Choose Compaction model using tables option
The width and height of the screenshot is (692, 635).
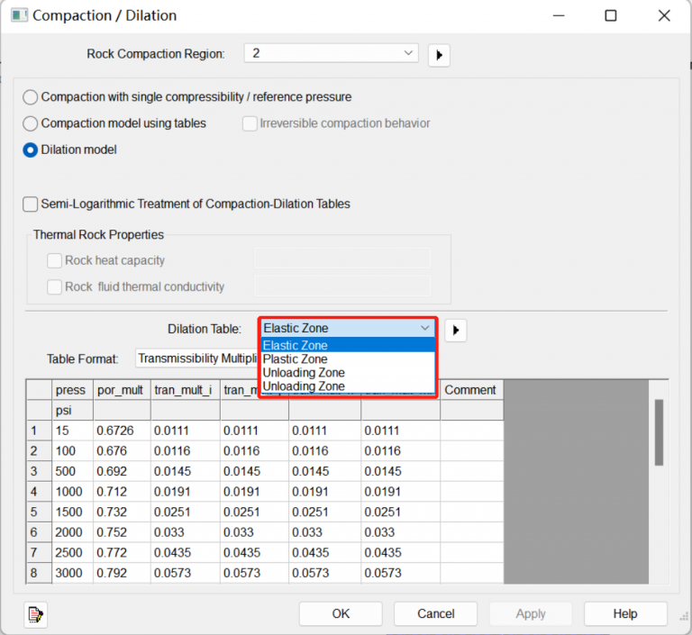click(x=31, y=123)
